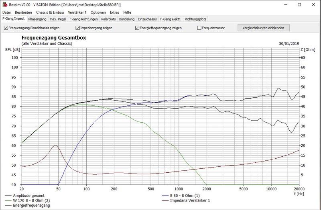Maximize the Boxsim window
Screen dimensions: 321x210
tap(299, 4)
